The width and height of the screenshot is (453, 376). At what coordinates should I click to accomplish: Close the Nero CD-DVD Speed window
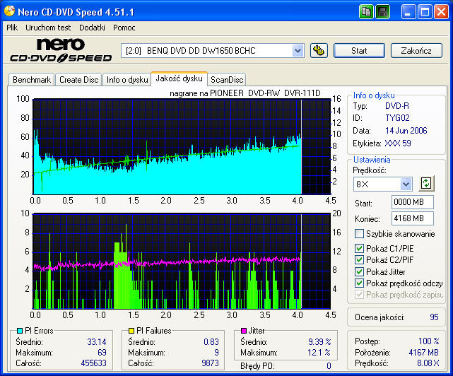pos(442,12)
